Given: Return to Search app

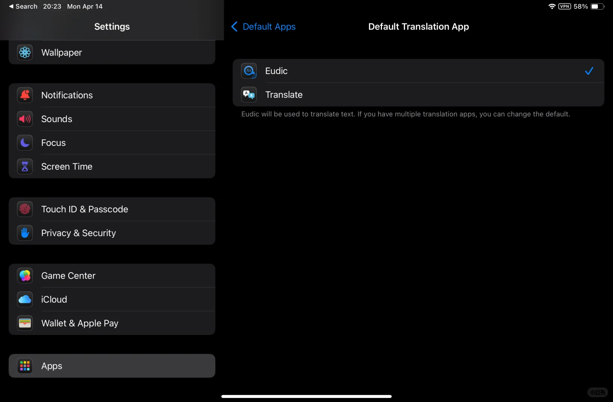Looking at the screenshot, I should [x=23, y=6].
